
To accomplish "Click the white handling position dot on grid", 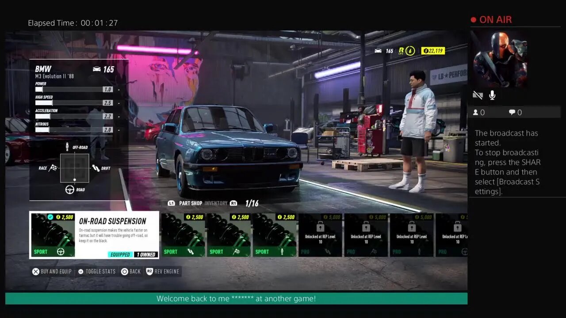I will point(74,180).
